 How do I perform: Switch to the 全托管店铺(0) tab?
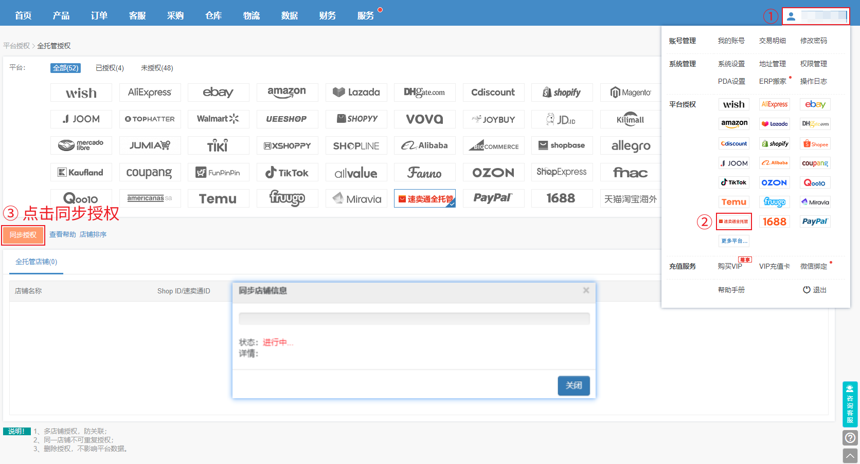point(37,262)
